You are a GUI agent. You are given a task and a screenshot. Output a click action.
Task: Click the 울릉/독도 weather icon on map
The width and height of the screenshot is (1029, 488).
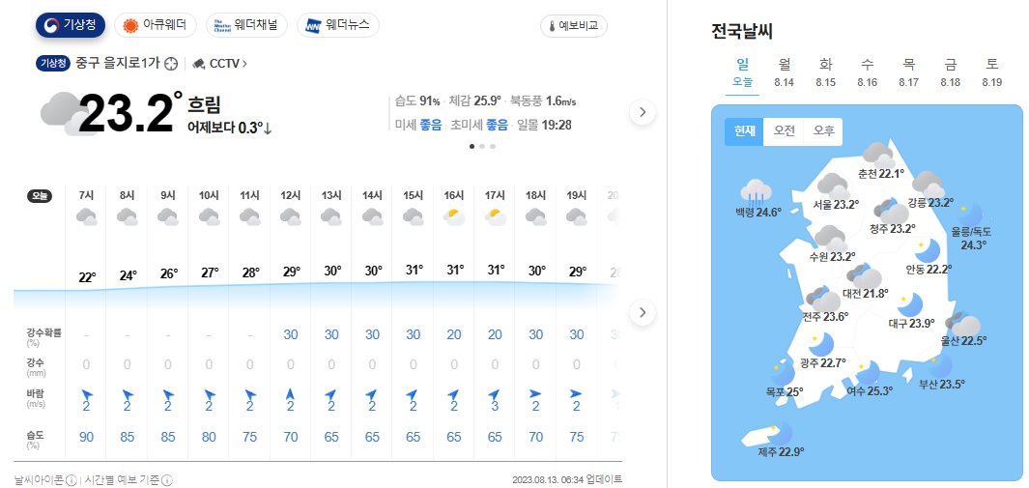(969, 215)
